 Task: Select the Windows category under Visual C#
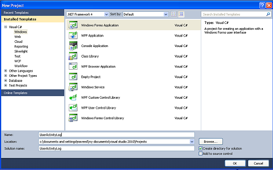pyautogui.click(x=21, y=32)
